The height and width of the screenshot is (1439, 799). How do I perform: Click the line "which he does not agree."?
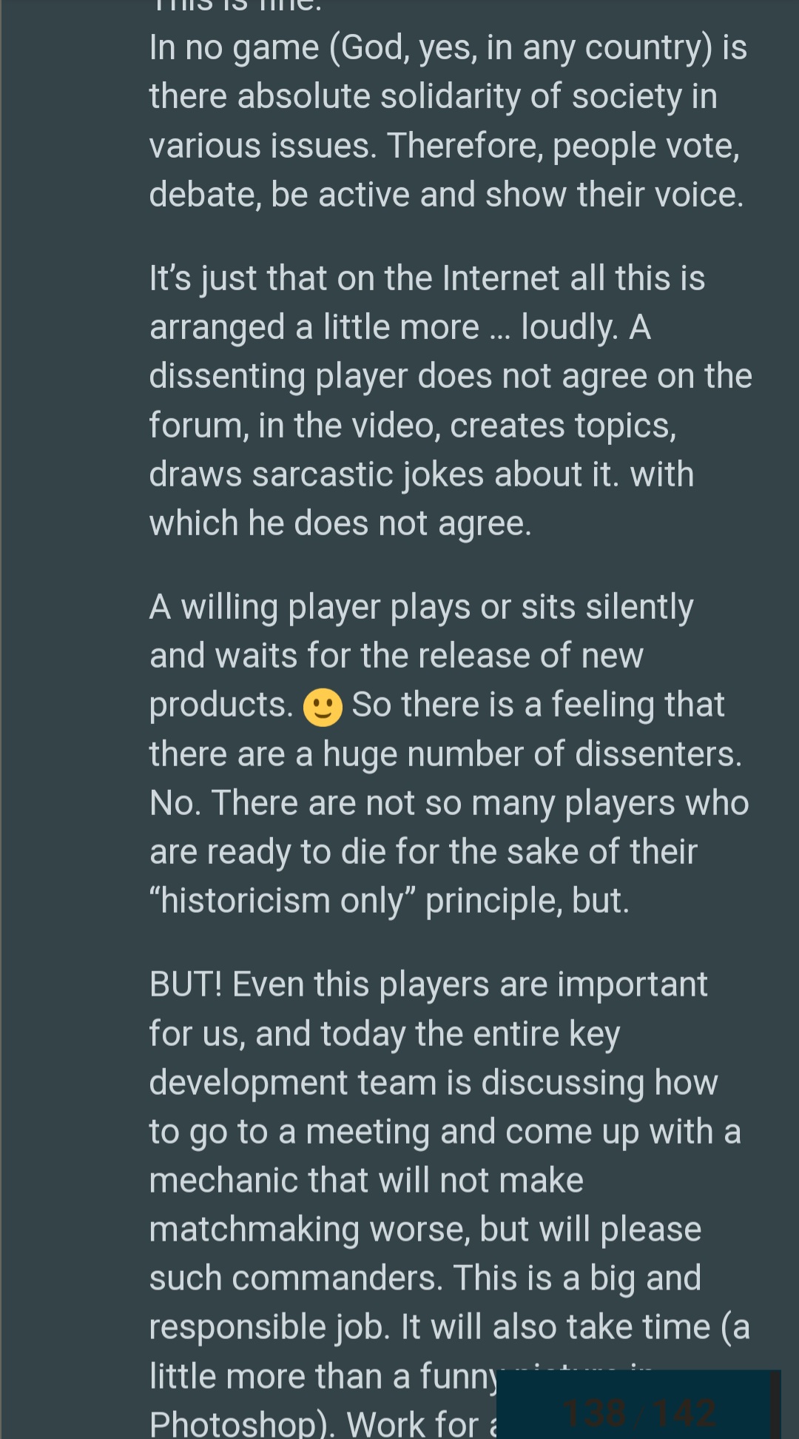coord(340,523)
